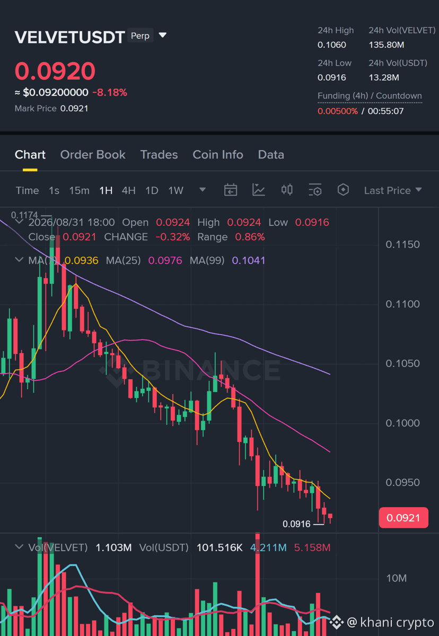Collapse the MA indicator legend chevron
Viewport: 439px width, 636px height.
(x=19, y=259)
